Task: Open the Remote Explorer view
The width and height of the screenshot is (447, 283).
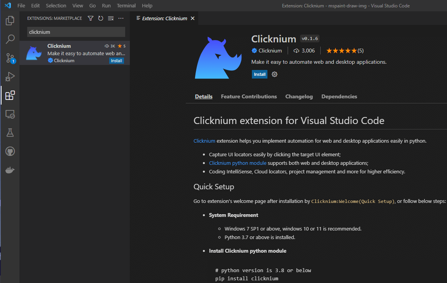Action: 10,114
